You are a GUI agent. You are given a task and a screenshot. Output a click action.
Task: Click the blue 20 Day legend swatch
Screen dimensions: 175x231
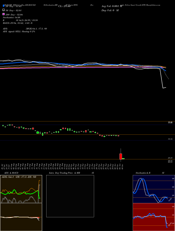pyautogui.click(x=3, y=6)
